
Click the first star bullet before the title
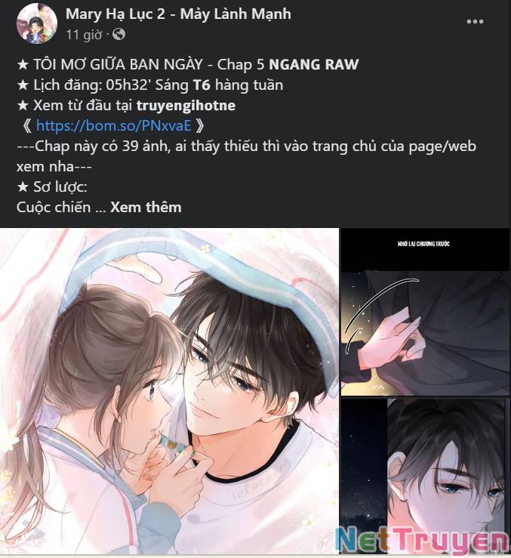coord(23,65)
